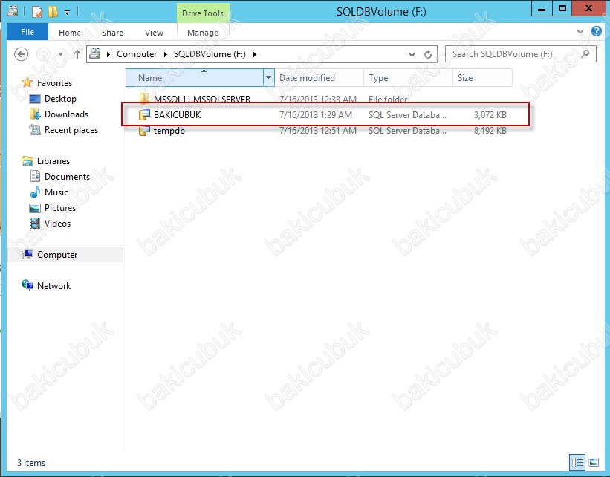Go forward with the Forward arrow

[43, 54]
